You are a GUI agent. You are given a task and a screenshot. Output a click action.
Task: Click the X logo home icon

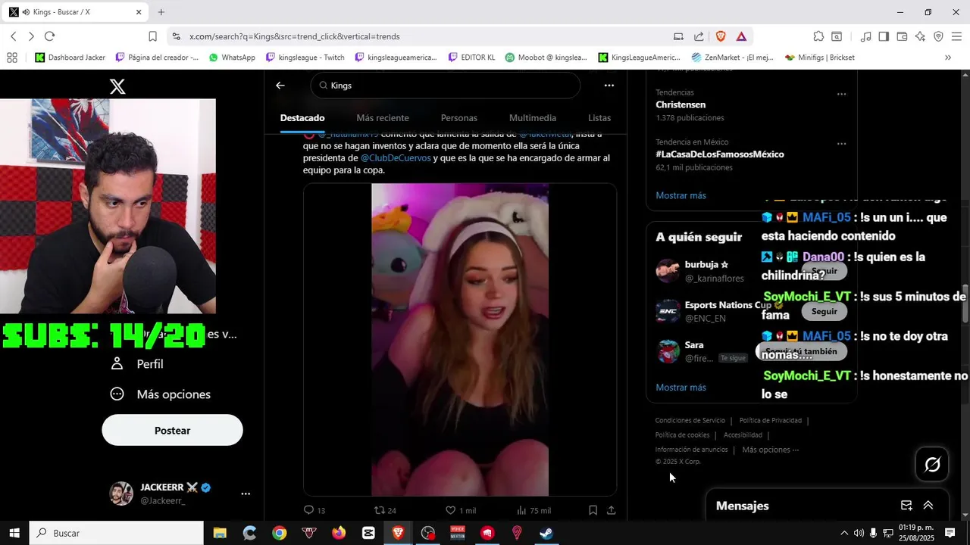pos(117,86)
